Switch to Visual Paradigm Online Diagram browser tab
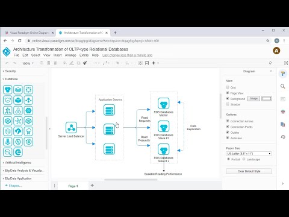The image size is (289, 217). coord(30,33)
